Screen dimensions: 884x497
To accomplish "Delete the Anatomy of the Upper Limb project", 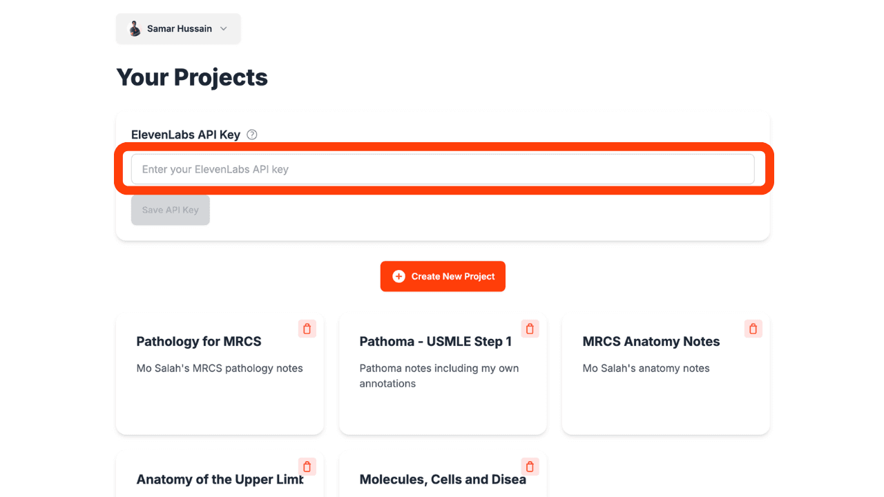I will pos(307,467).
